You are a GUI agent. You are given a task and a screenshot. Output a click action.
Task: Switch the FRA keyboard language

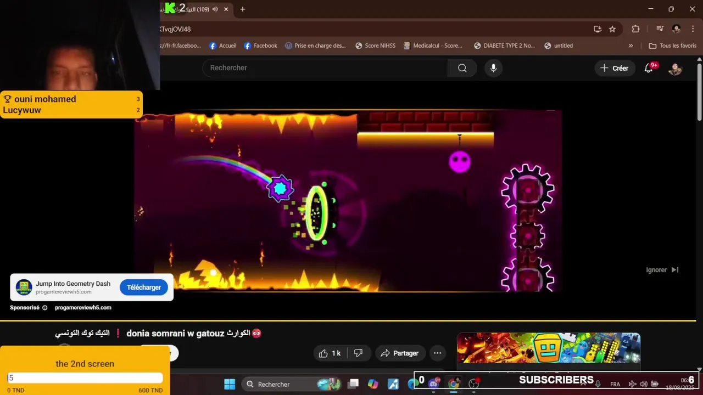[615, 385]
